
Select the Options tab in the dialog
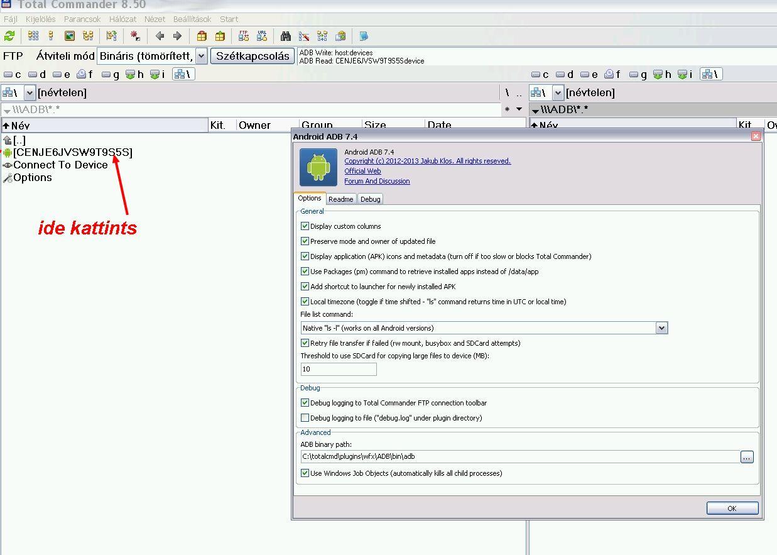(310, 198)
